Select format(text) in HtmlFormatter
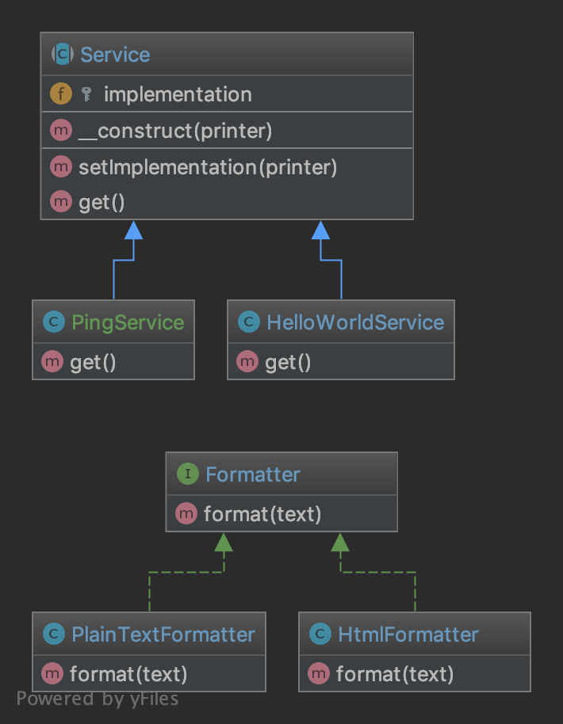Screen dimensions: 563x724 (x=395, y=674)
